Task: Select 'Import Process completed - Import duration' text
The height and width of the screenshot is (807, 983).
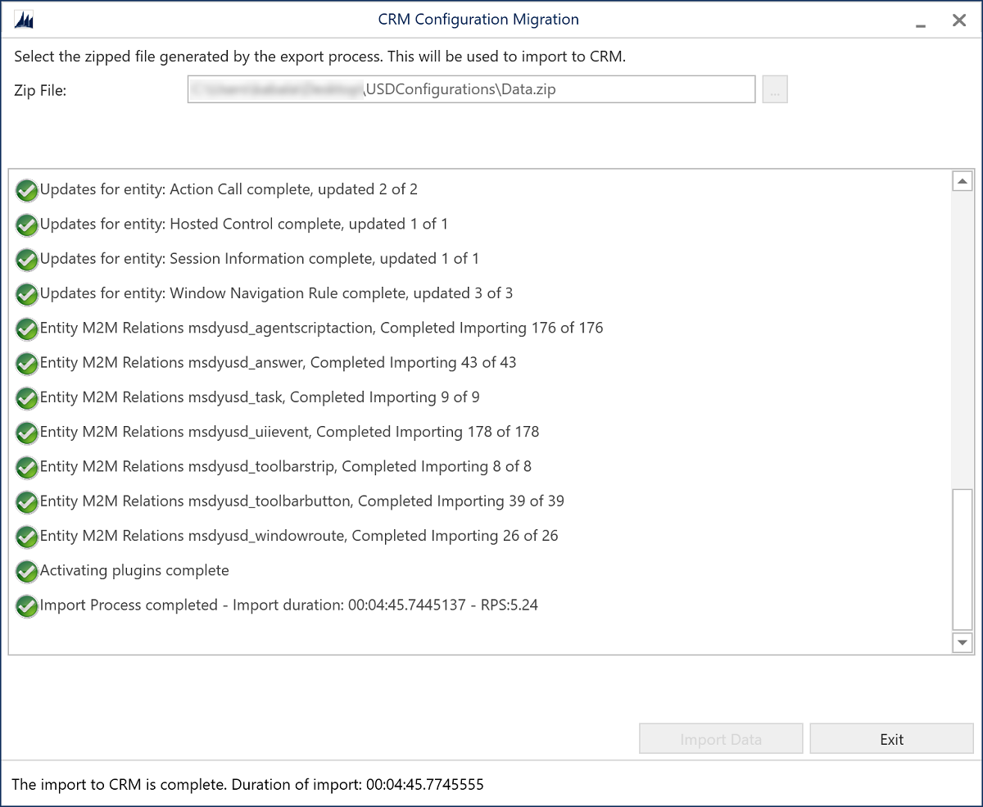Action: click(x=289, y=605)
